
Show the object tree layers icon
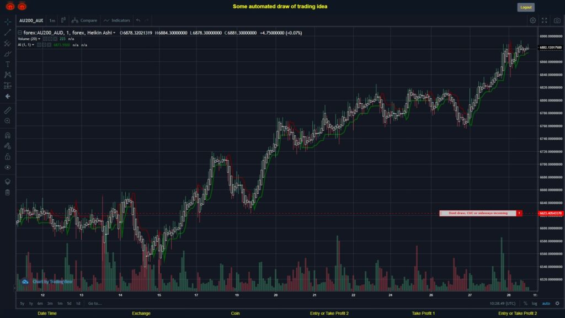point(8,182)
